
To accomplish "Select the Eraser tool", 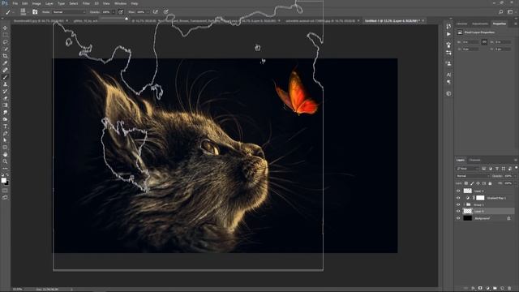I will pos(5,98).
